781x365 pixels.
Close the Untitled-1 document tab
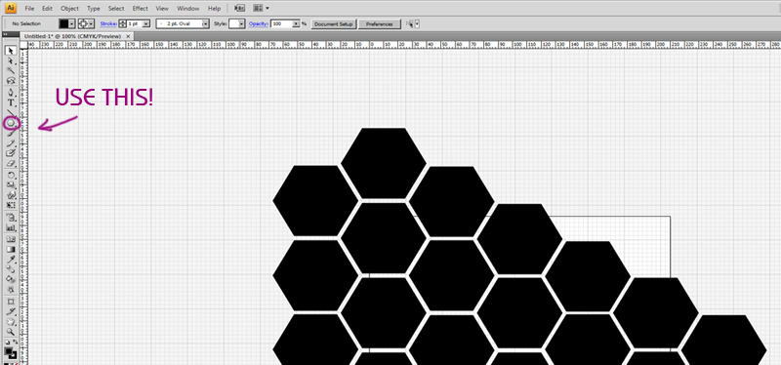(129, 36)
